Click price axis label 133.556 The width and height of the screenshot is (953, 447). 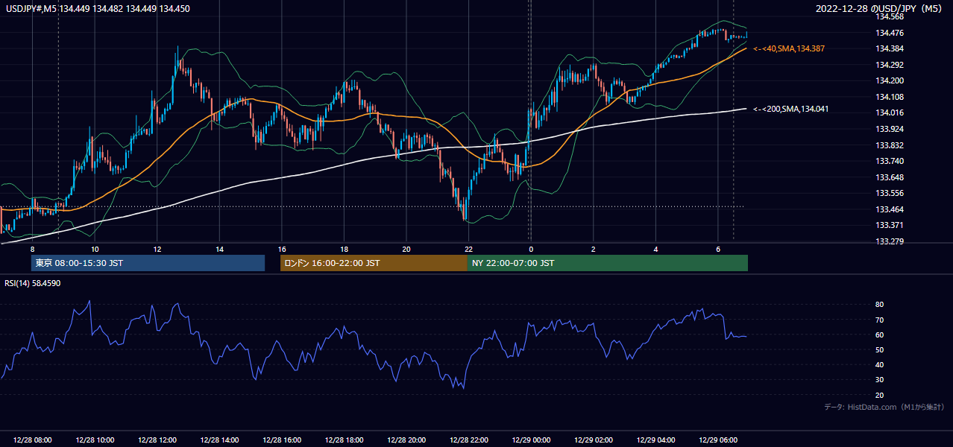click(x=890, y=193)
